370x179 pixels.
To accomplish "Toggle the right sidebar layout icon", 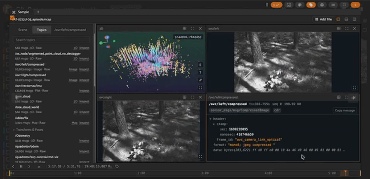I will pyautogui.click(x=354, y=19).
